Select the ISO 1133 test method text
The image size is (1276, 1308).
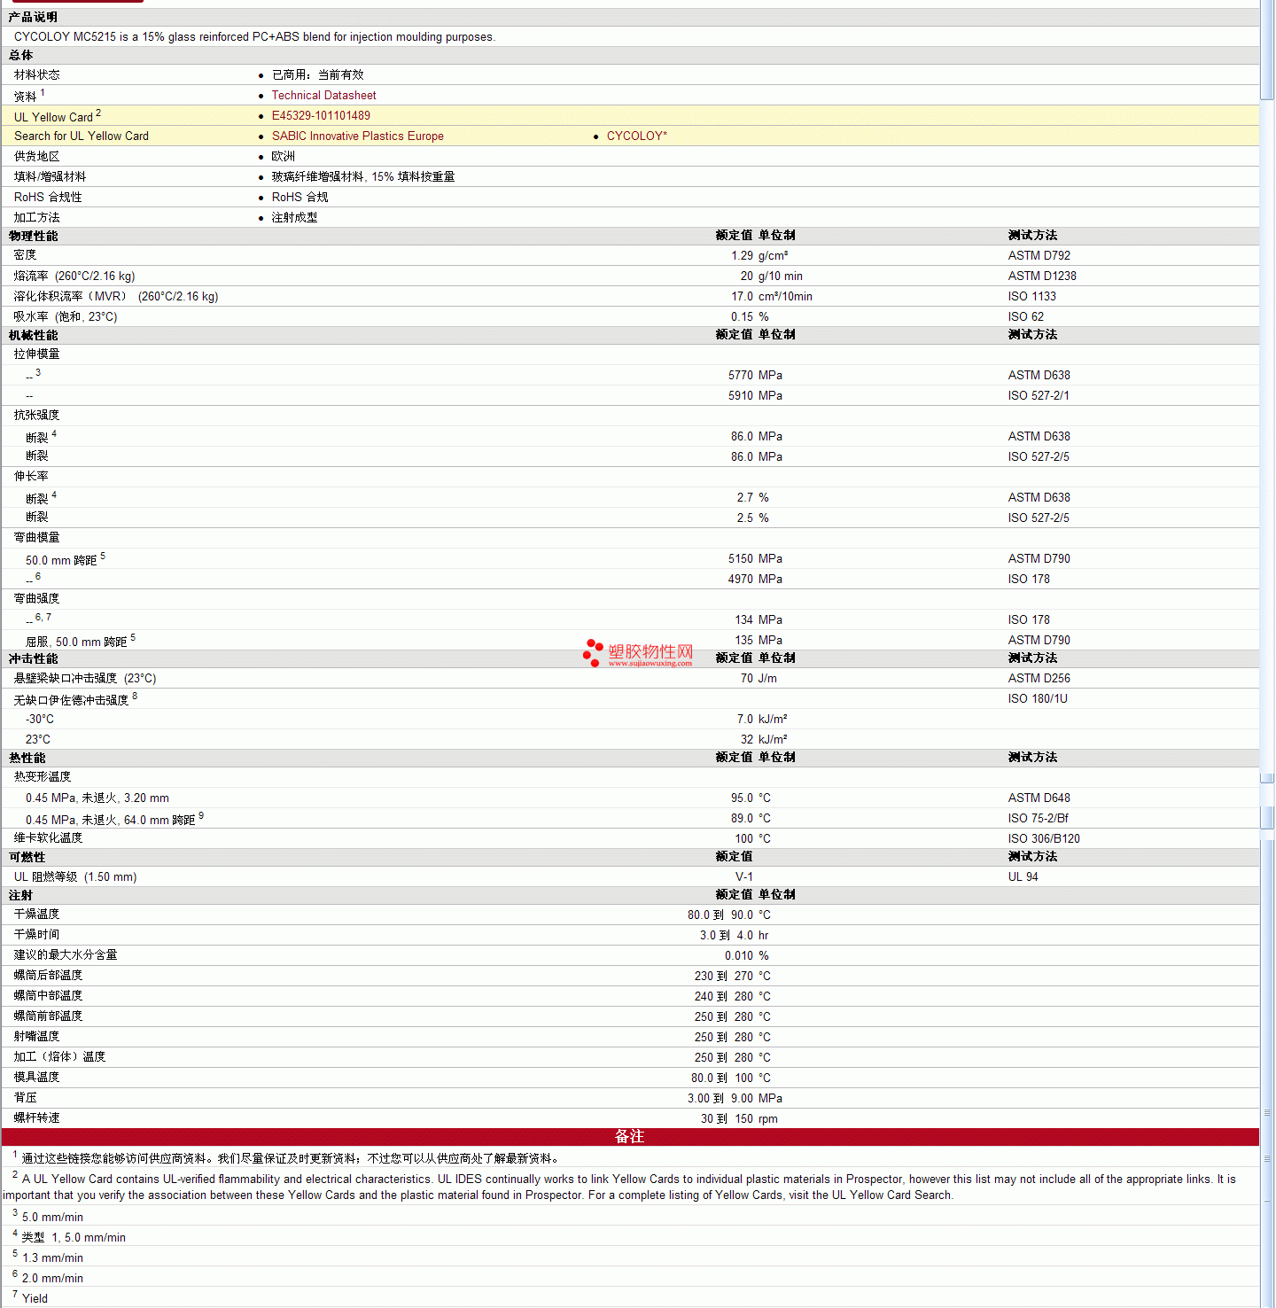tap(1031, 297)
